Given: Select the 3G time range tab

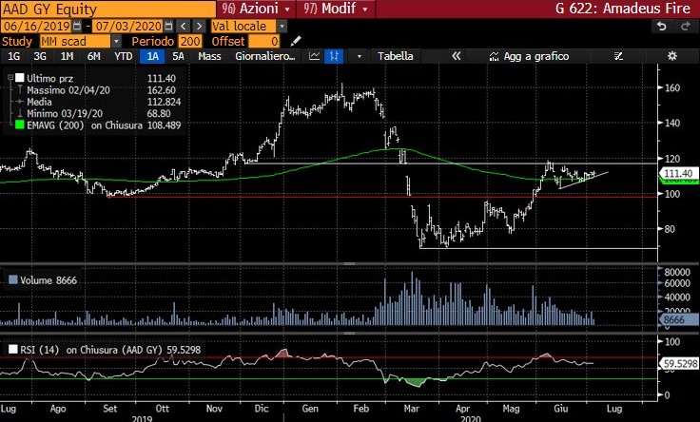Looking at the screenshot, I should point(40,56).
